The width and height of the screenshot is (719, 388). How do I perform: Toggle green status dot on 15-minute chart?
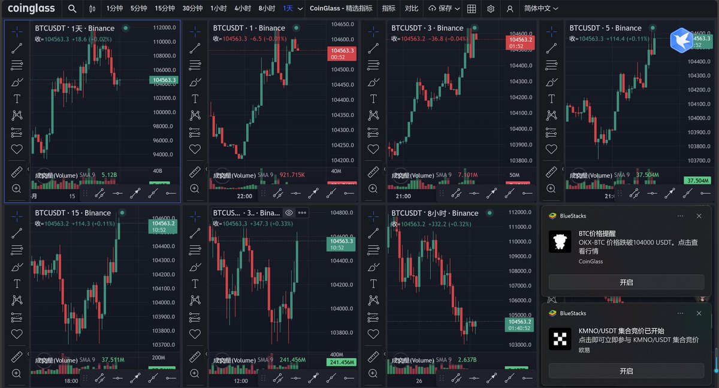click(x=122, y=213)
